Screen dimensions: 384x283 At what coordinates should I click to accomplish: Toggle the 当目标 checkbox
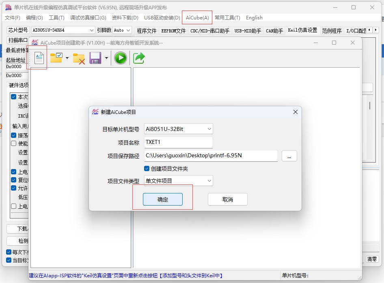click(x=9, y=260)
